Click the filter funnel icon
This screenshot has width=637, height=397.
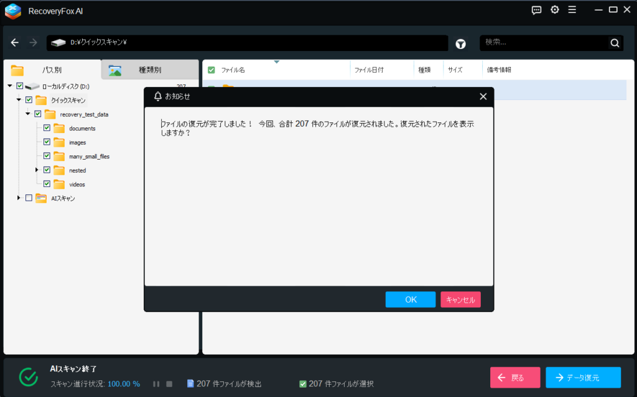[461, 43]
